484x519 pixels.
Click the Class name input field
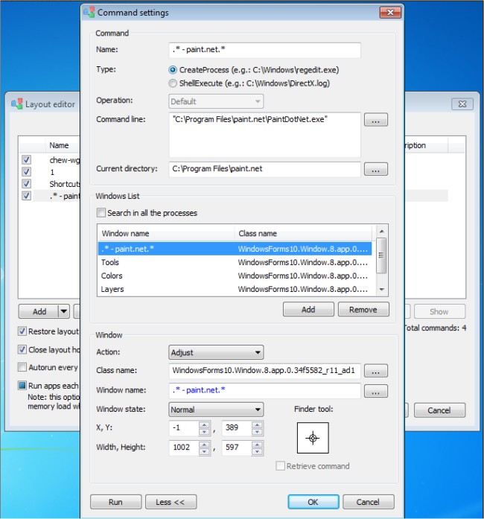(x=264, y=371)
